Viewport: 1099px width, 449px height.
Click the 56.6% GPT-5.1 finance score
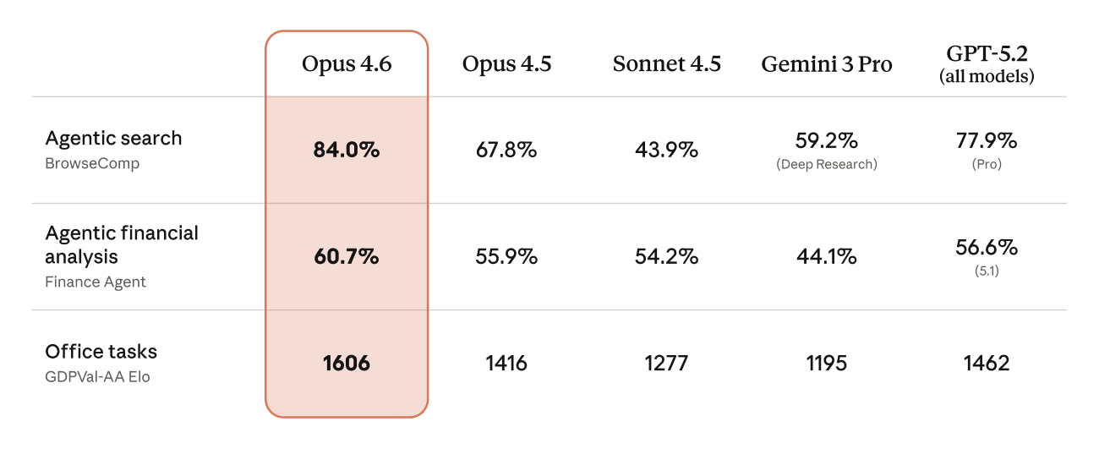pyautogui.click(x=986, y=248)
